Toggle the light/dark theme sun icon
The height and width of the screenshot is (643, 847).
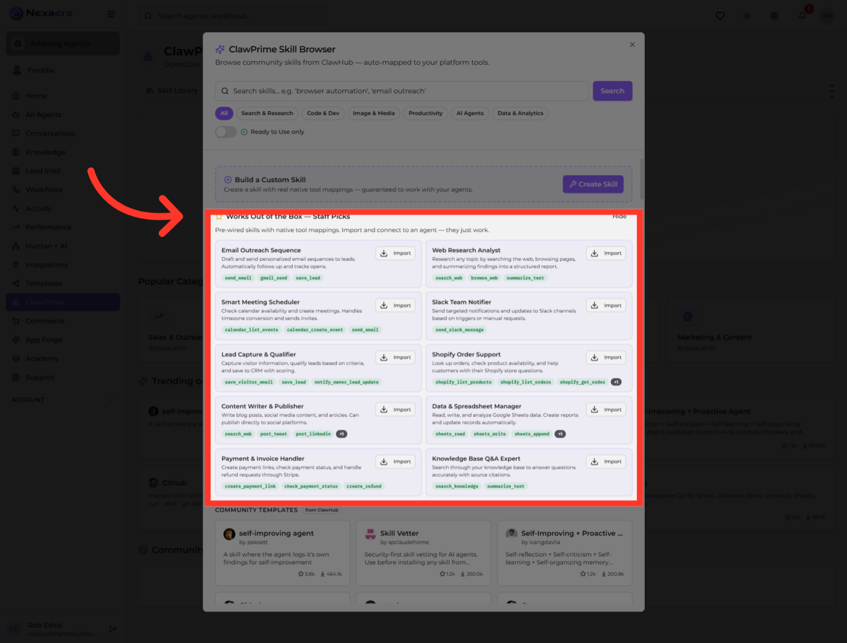click(x=747, y=16)
